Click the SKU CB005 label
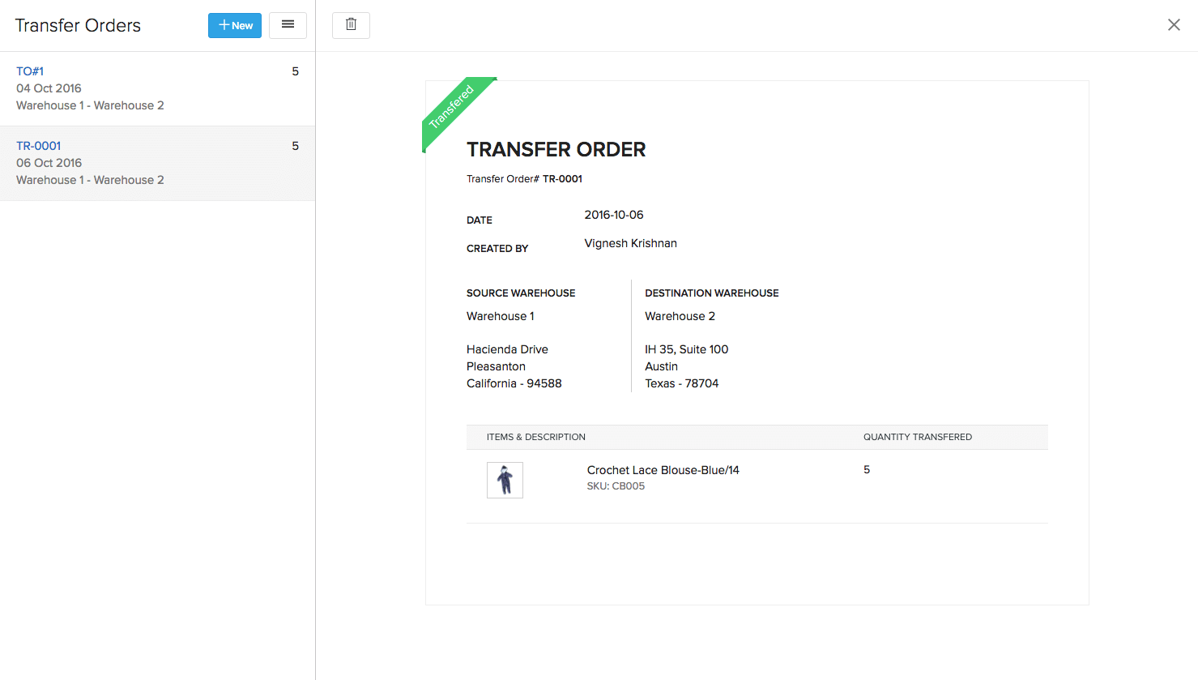 (x=616, y=485)
